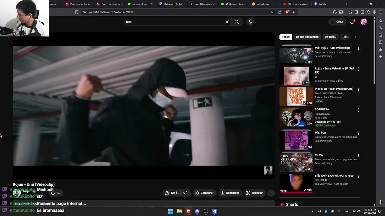Viewport: 385px width, 216px height.
Task: Click the Brave Shields lion icon
Action: coord(287,12)
